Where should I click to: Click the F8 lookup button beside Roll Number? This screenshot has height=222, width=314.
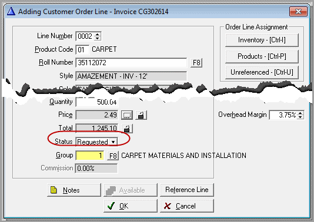(x=196, y=63)
